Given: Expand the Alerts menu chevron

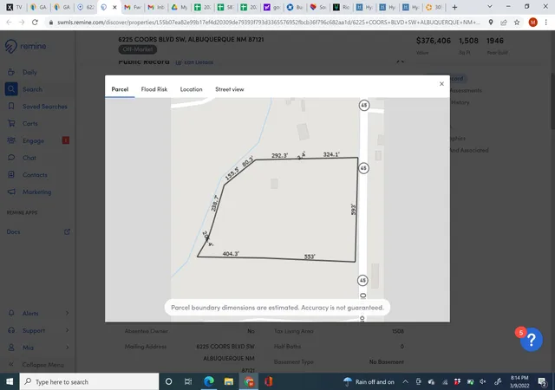Looking at the screenshot, I should pyautogui.click(x=67, y=313).
